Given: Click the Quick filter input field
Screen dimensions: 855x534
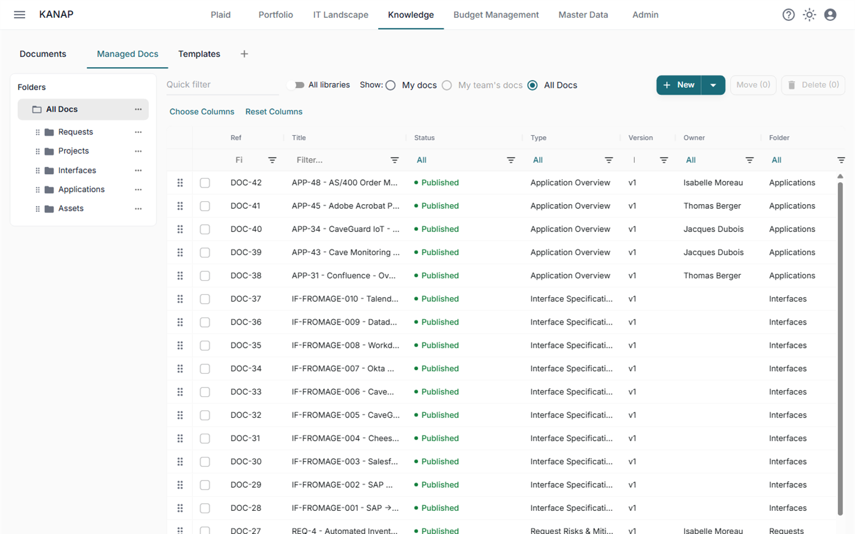Looking at the screenshot, I should click(222, 85).
